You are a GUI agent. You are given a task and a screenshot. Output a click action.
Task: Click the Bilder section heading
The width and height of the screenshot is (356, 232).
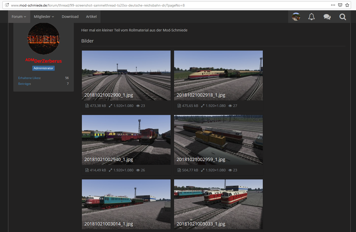pyautogui.click(x=87, y=41)
